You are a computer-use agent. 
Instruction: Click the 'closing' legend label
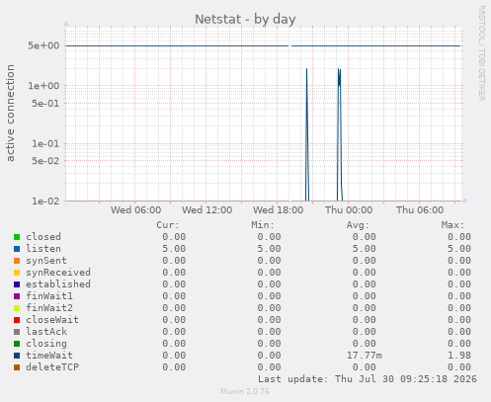pyautogui.click(x=46, y=344)
